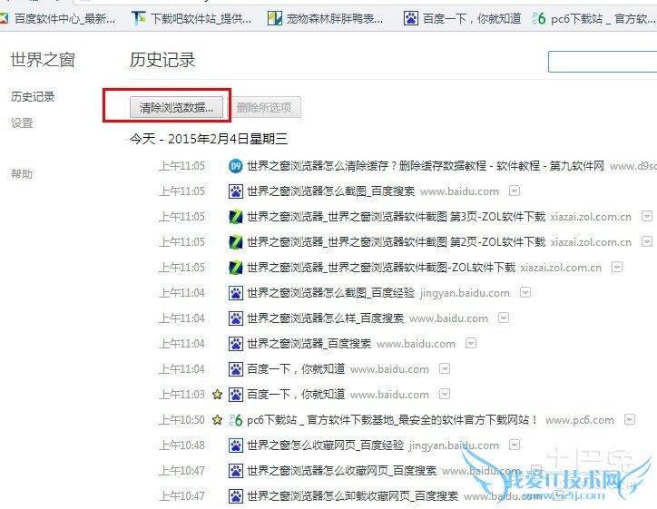Select 历史记录 in the left sidebar
The height and width of the screenshot is (509, 657).
33,97
